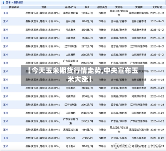166x151 pixels.
Task: Open 玉米 link in the 1980元/吨 2025-12-01 row
Action: [x=6, y=13]
